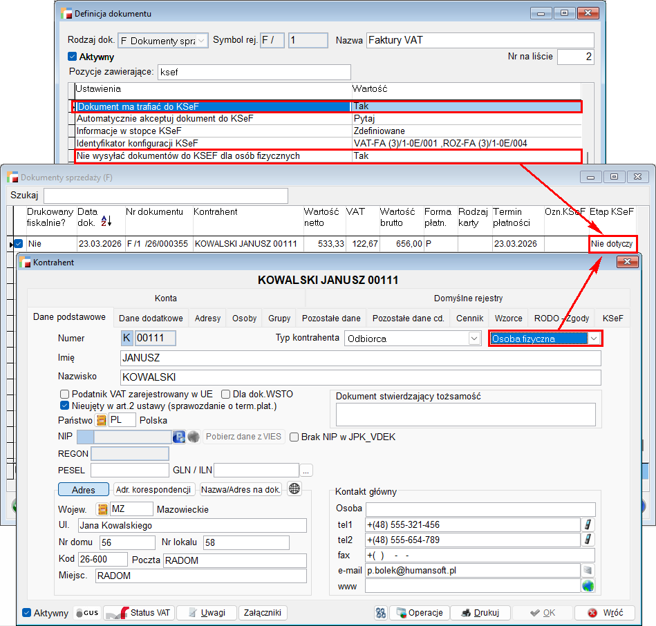The height and width of the screenshot is (626, 656).
Task: Click the binoculars search icon beside Operacje
Action: (x=380, y=613)
